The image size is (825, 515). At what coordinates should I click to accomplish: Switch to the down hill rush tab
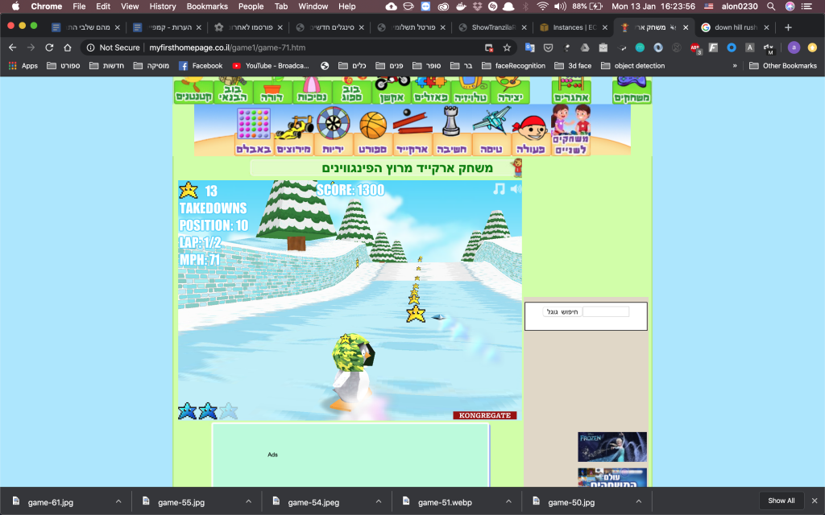pos(735,27)
